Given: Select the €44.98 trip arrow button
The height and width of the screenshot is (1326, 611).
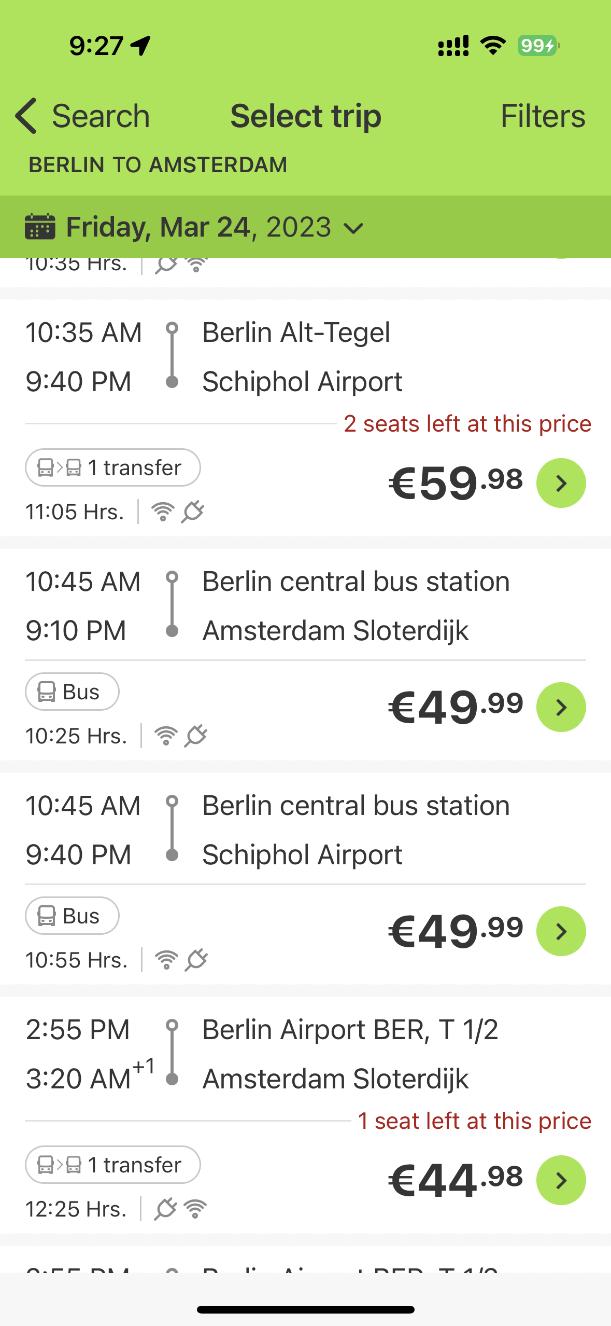Looking at the screenshot, I should pos(561,1180).
